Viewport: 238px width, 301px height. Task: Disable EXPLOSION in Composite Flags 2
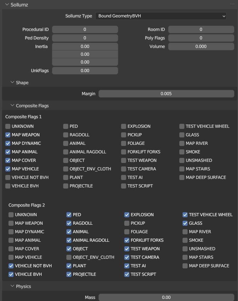point(127,215)
